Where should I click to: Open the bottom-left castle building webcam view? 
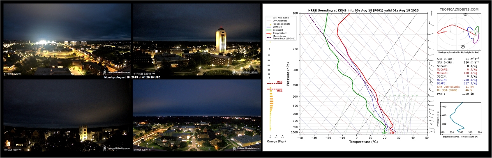point(67,115)
